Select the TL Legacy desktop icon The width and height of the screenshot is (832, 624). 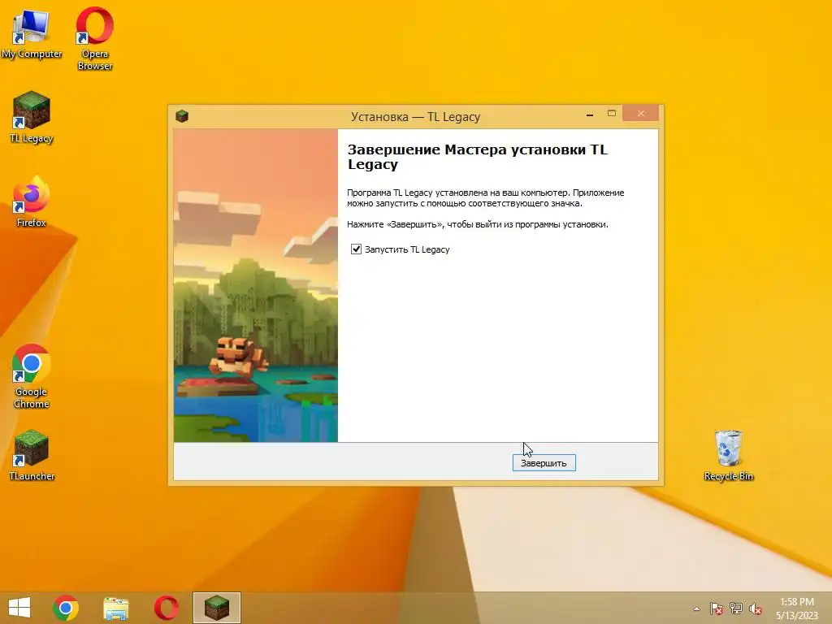click(x=32, y=117)
